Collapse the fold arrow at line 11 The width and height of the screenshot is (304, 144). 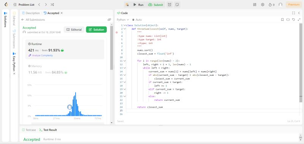125,61
